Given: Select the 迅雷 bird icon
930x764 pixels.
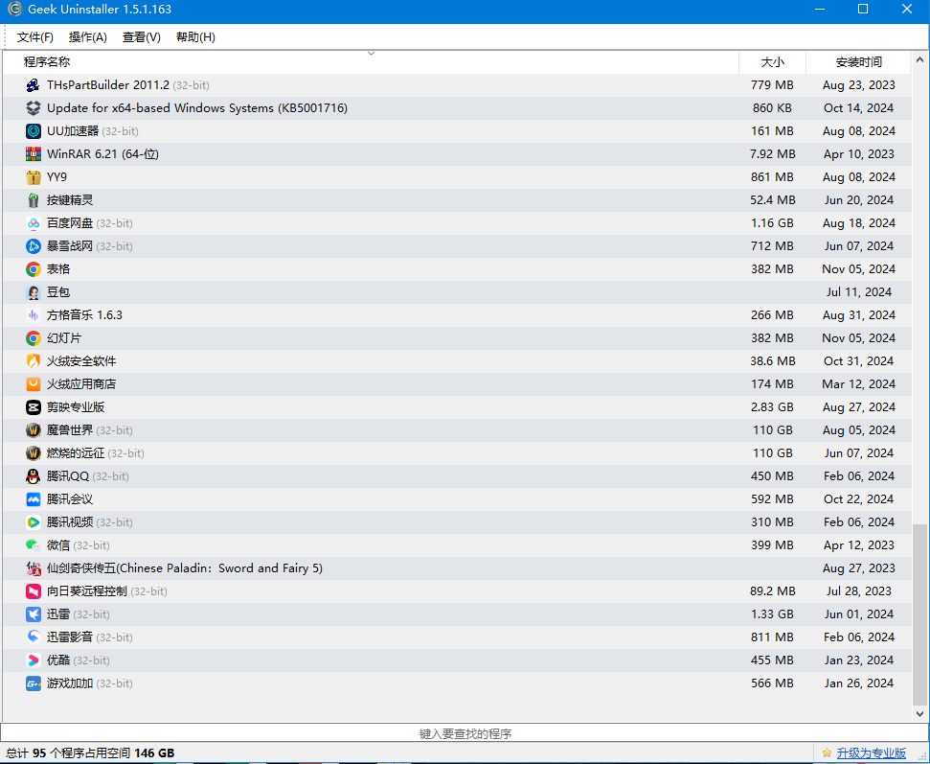Looking at the screenshot, I should point(34,614).
